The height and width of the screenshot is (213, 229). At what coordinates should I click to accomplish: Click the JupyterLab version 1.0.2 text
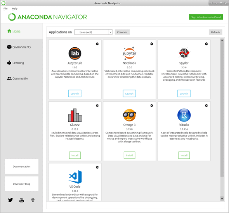[75, 68]
